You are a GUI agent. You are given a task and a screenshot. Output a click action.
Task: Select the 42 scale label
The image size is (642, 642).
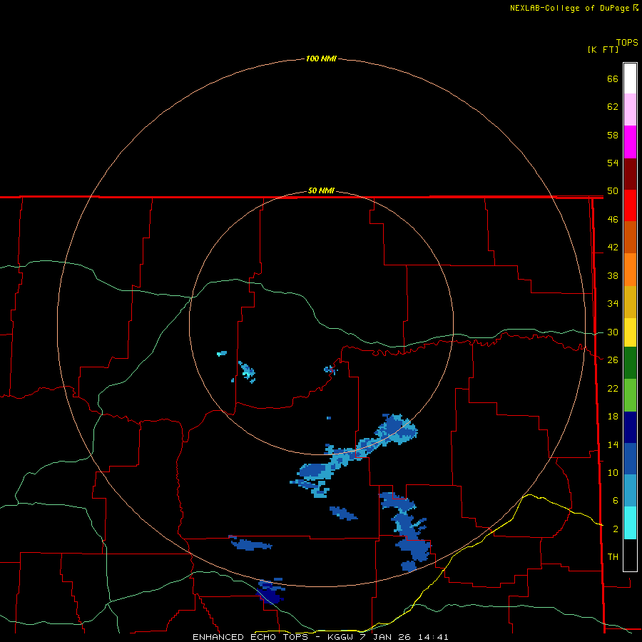613,248
